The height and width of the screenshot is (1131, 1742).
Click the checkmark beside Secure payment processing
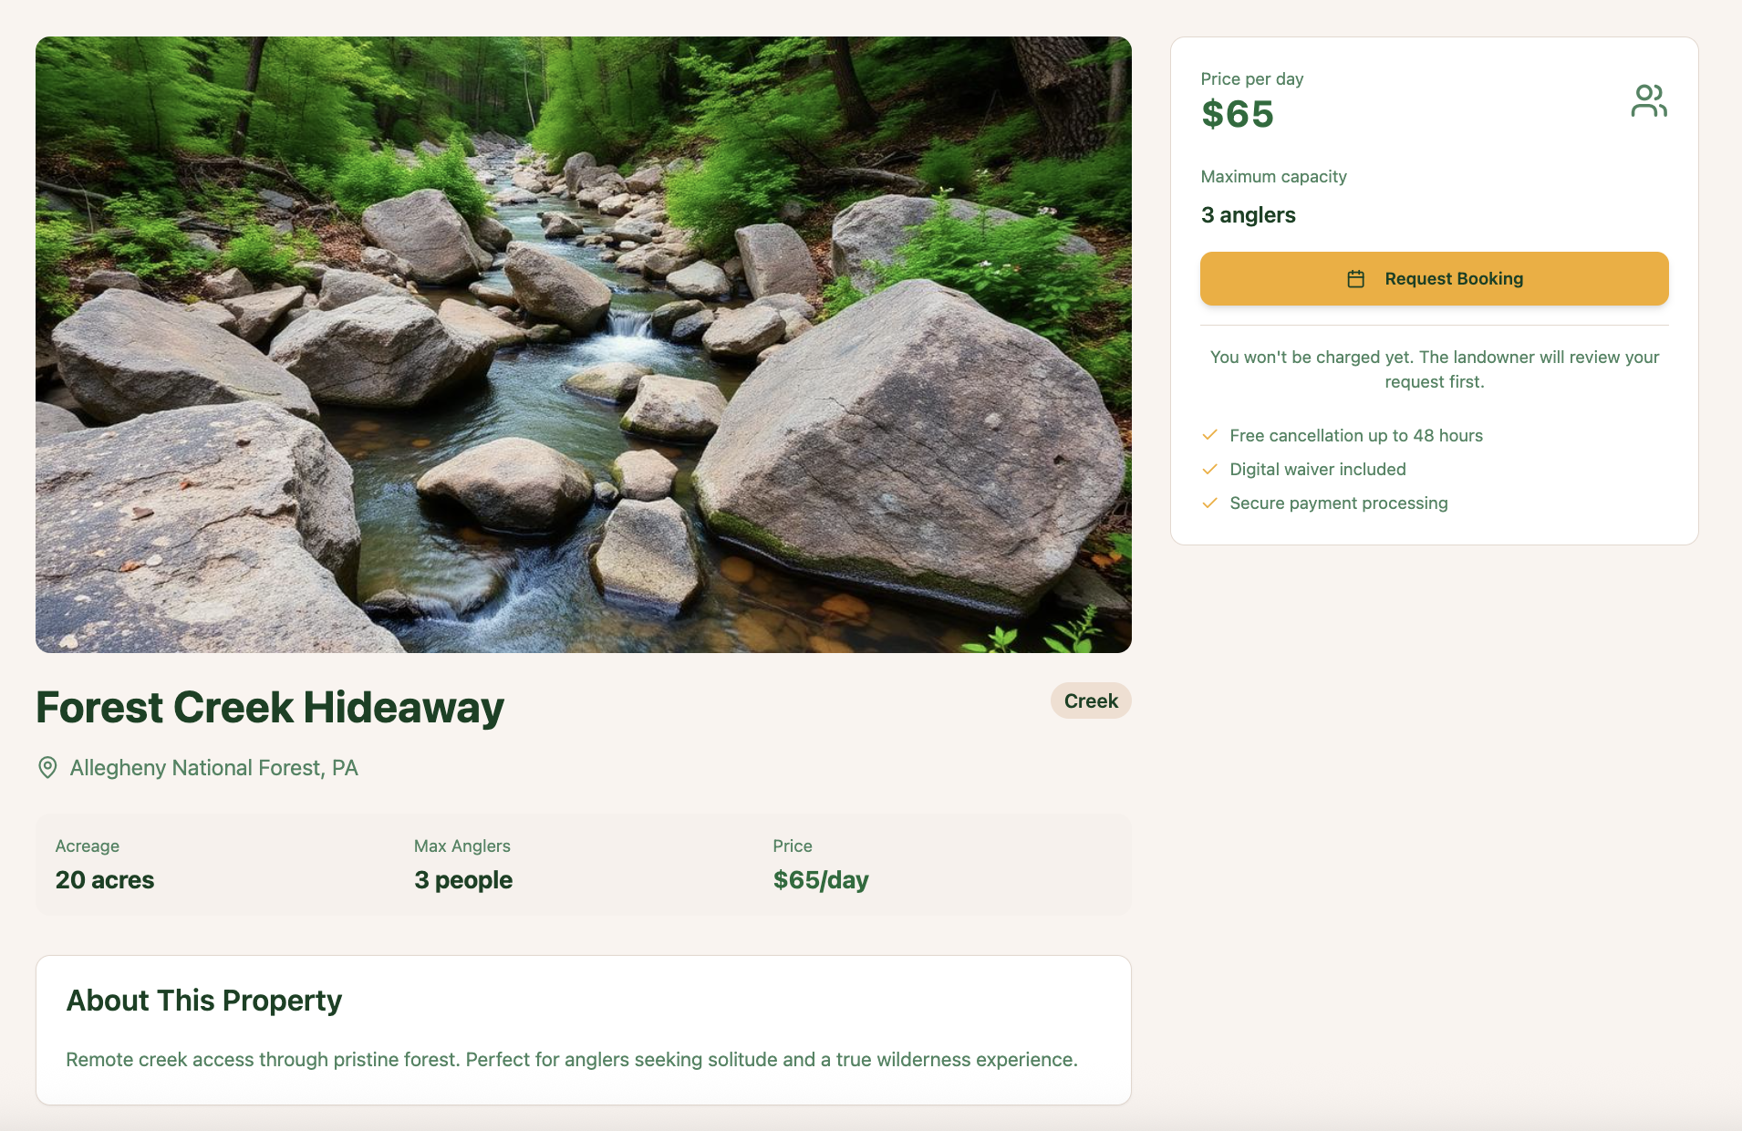click(x=1209, y=503)
